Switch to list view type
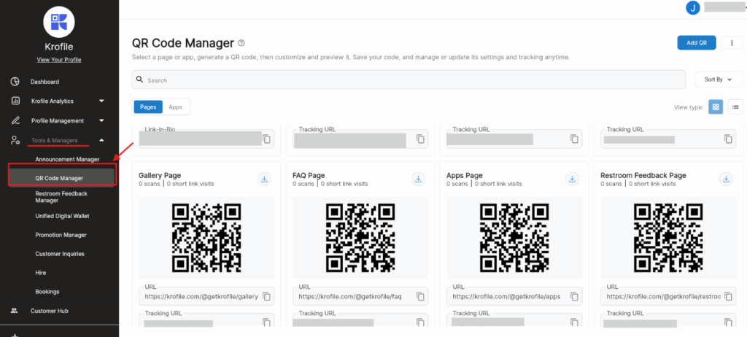The width and height of the screenshot is (747, 337). [x=735, y=107]
